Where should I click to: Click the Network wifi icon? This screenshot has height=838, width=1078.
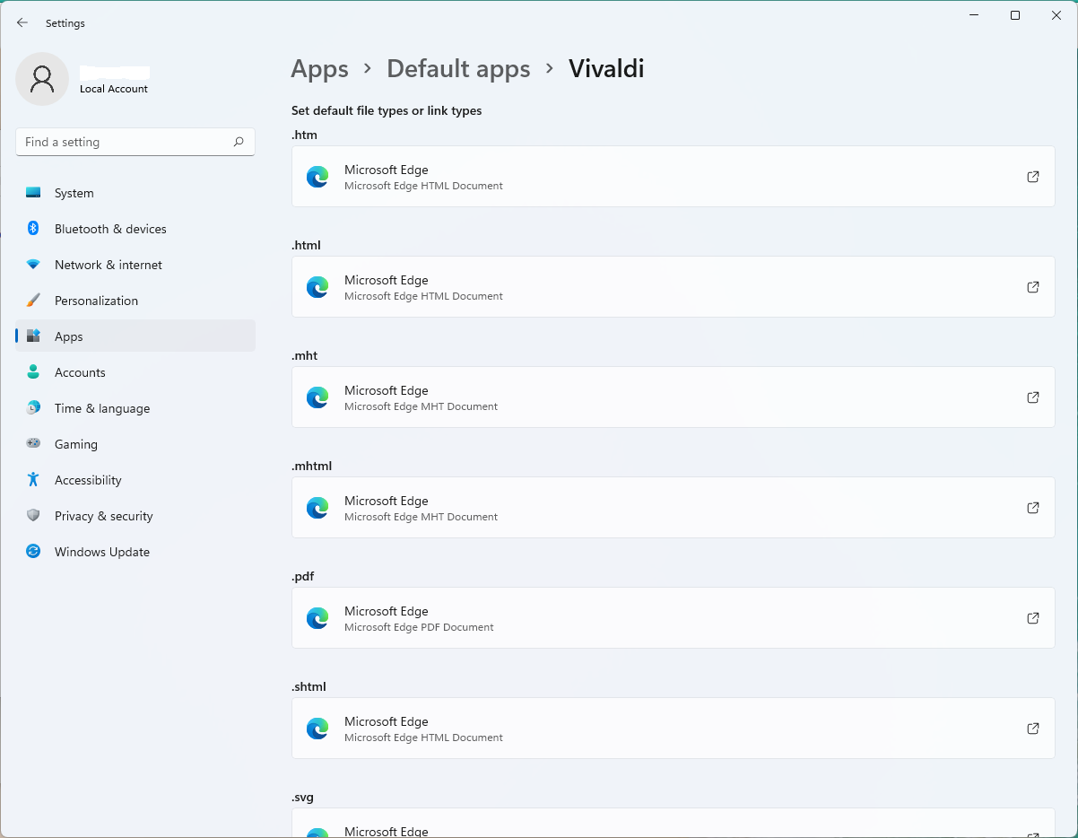click(x=33, y=265)
